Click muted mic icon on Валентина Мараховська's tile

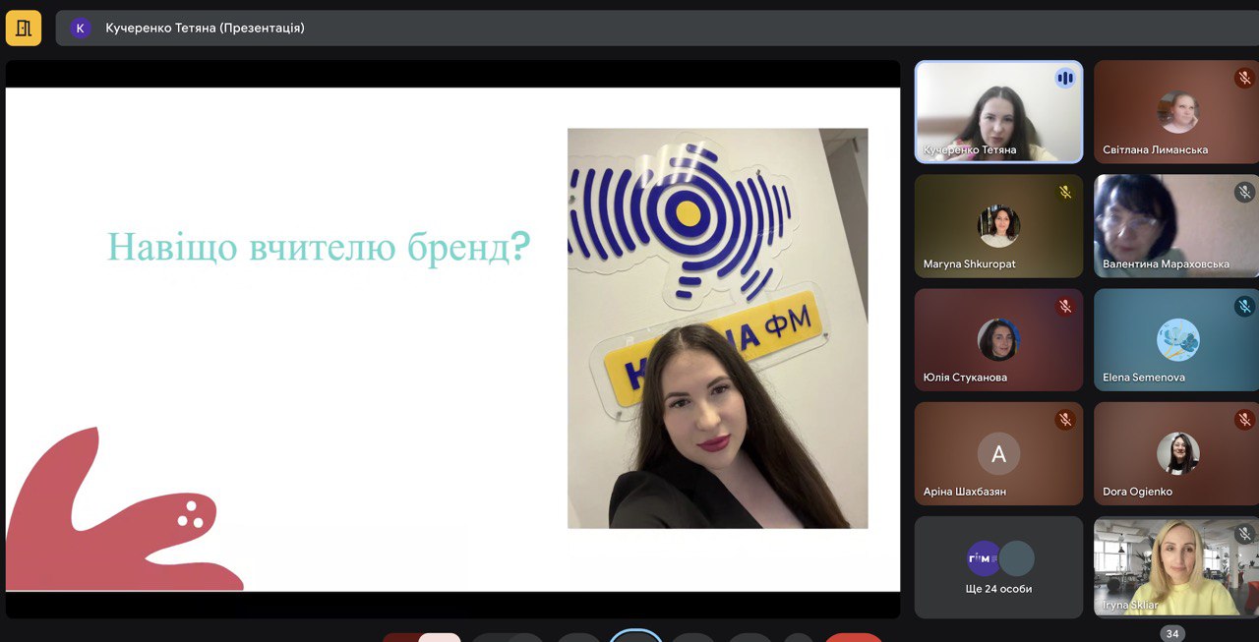click(x=1244, y=193)
